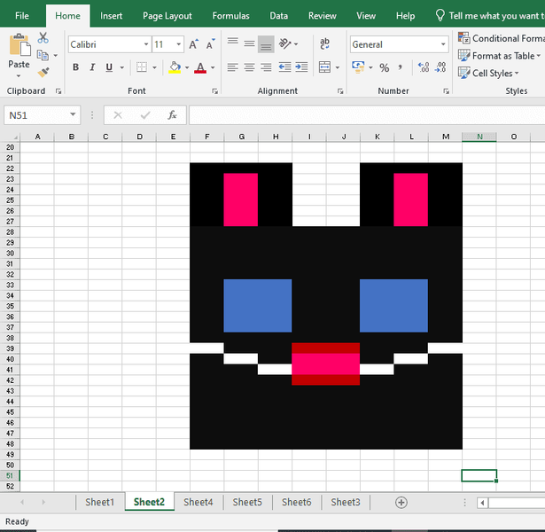The image size is (545, 532).
Task: Switch to Sheet4 tab
Action: [199, 502]
